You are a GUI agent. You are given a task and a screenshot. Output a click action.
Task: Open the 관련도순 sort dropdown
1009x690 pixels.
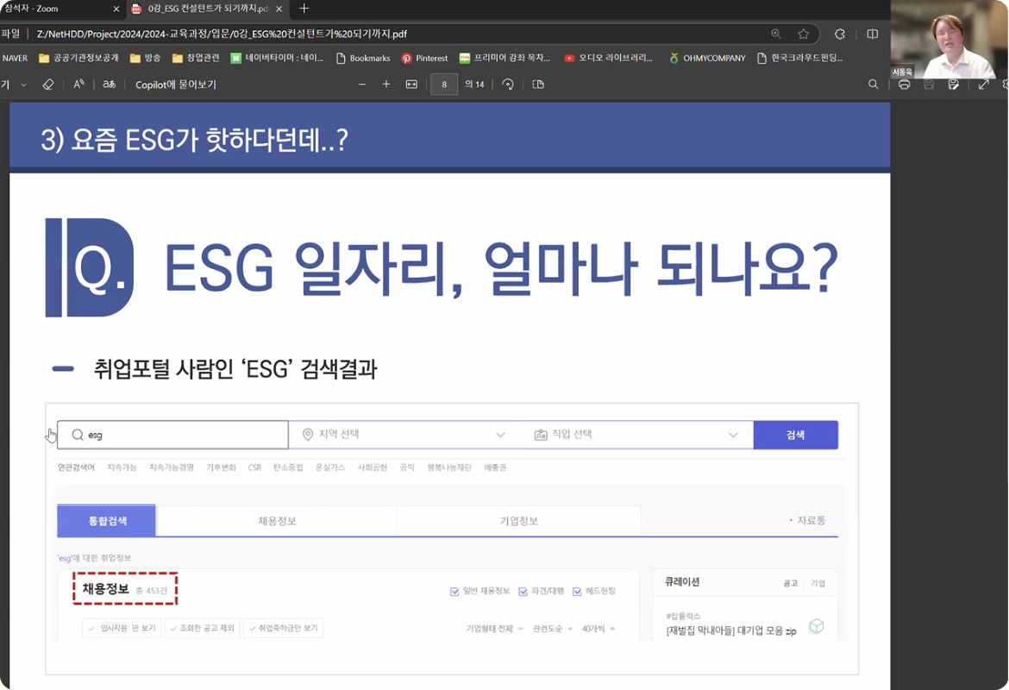(x=552, y=629)
